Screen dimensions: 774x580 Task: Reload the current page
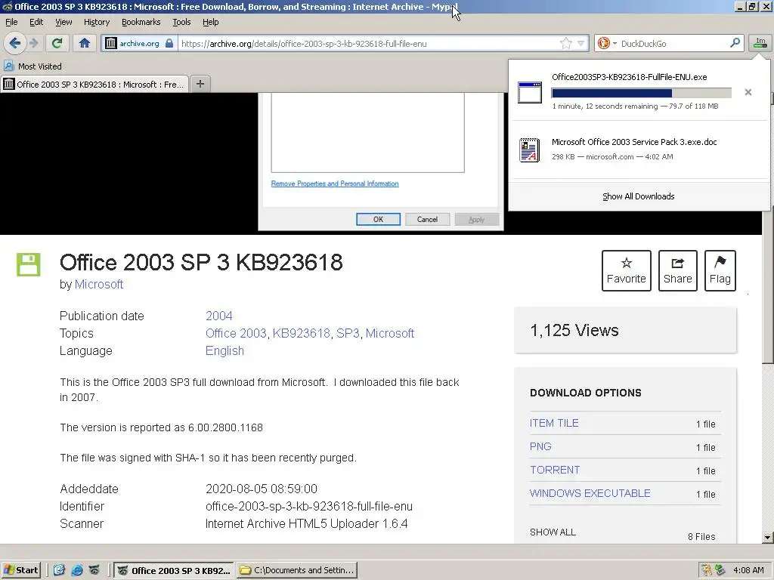click(x=57, y=43)
